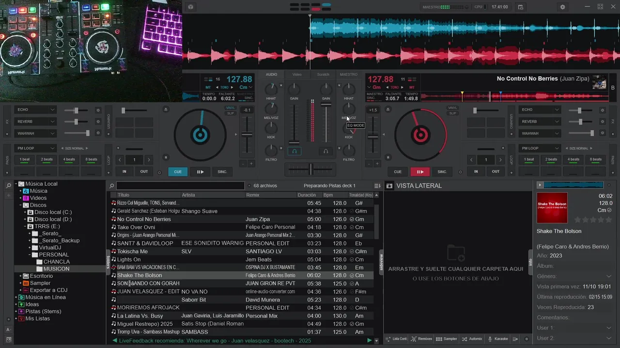Open the Lista Contigua sideview icon
Image resolution: width=620 pixels, height=348 pixels.
point(397,339)
